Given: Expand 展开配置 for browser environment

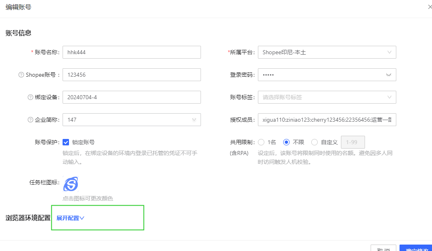Looking at the screenshot, I should click(x=70, y=218).
